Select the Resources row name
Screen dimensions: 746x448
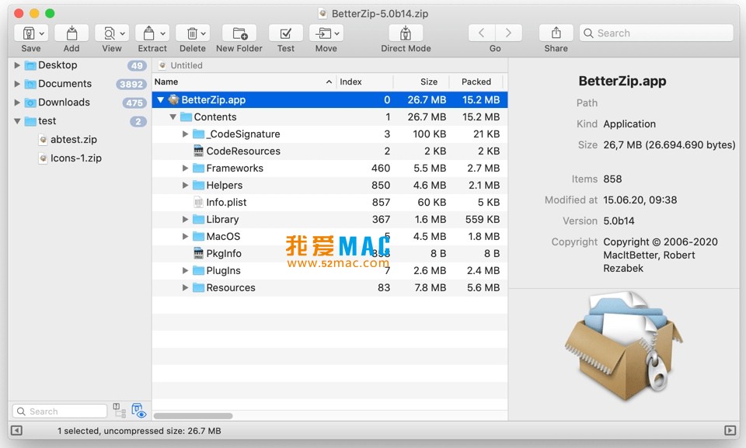coord(231,288)
